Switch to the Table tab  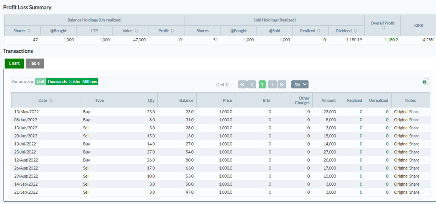click(x=35, y=63)
